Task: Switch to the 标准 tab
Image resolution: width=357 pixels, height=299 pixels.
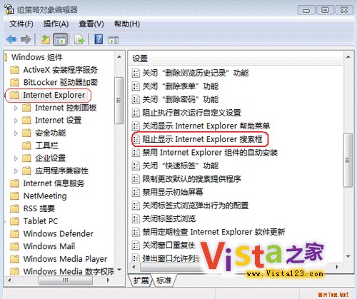Action: pos(164,280)
